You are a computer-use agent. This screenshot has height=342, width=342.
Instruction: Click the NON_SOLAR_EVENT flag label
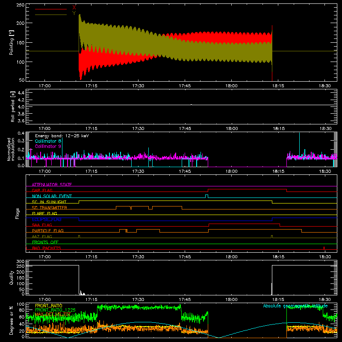pos(52,196)
